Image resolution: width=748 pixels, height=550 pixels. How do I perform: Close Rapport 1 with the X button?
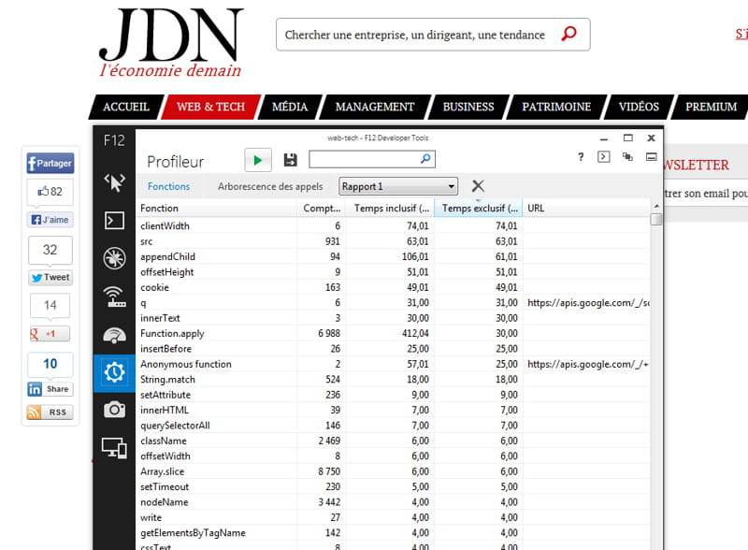pos(478,186)
